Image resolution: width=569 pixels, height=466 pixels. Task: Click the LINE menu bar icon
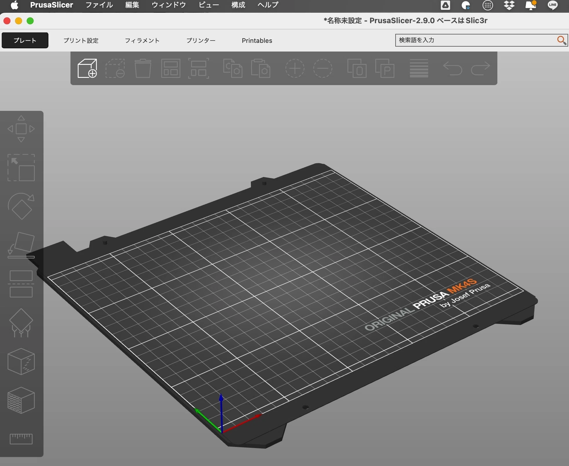pyautogui.click(x=552, y=5)
